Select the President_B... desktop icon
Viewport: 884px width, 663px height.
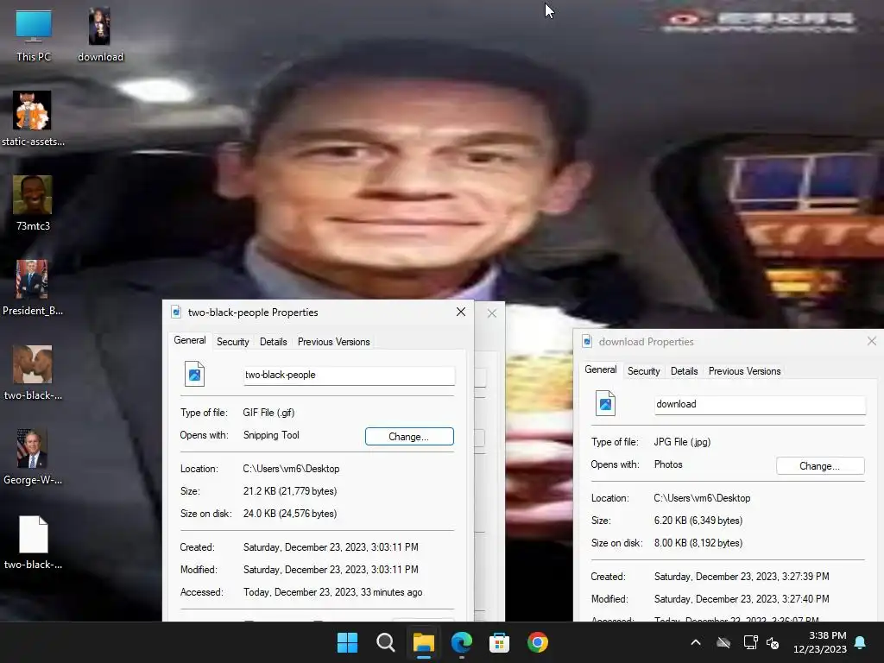(33, 288)
